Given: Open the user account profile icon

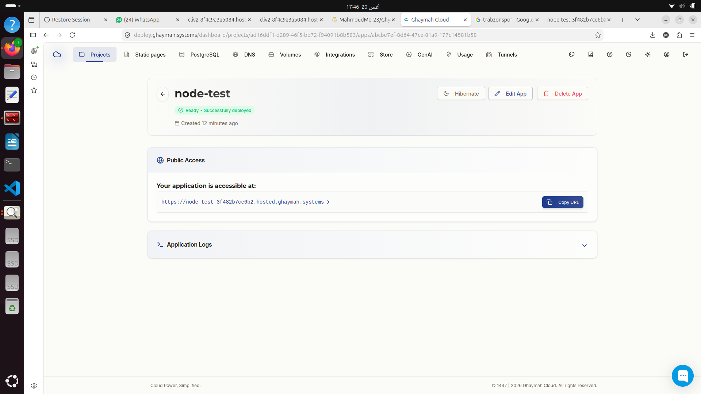Looking at the screenshot, I should pyautogui.click(x=667, y=55).
